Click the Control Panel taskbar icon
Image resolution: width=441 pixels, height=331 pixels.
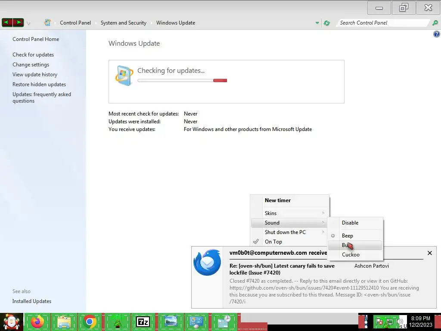point(196,322)
